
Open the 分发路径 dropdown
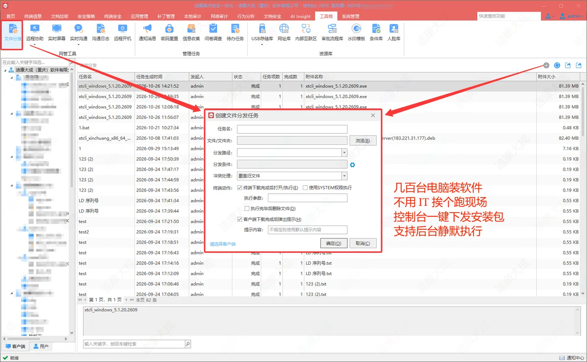click(344, 153)
